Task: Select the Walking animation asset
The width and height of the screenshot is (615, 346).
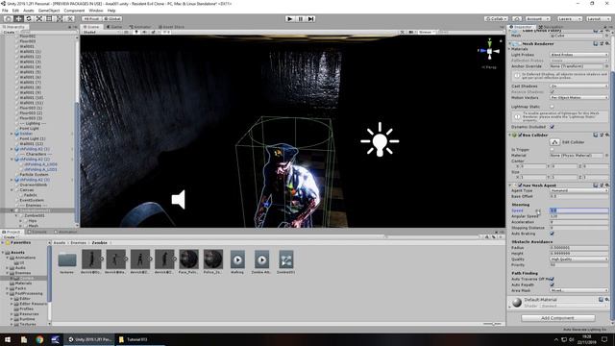Action: tap(237, 261)
